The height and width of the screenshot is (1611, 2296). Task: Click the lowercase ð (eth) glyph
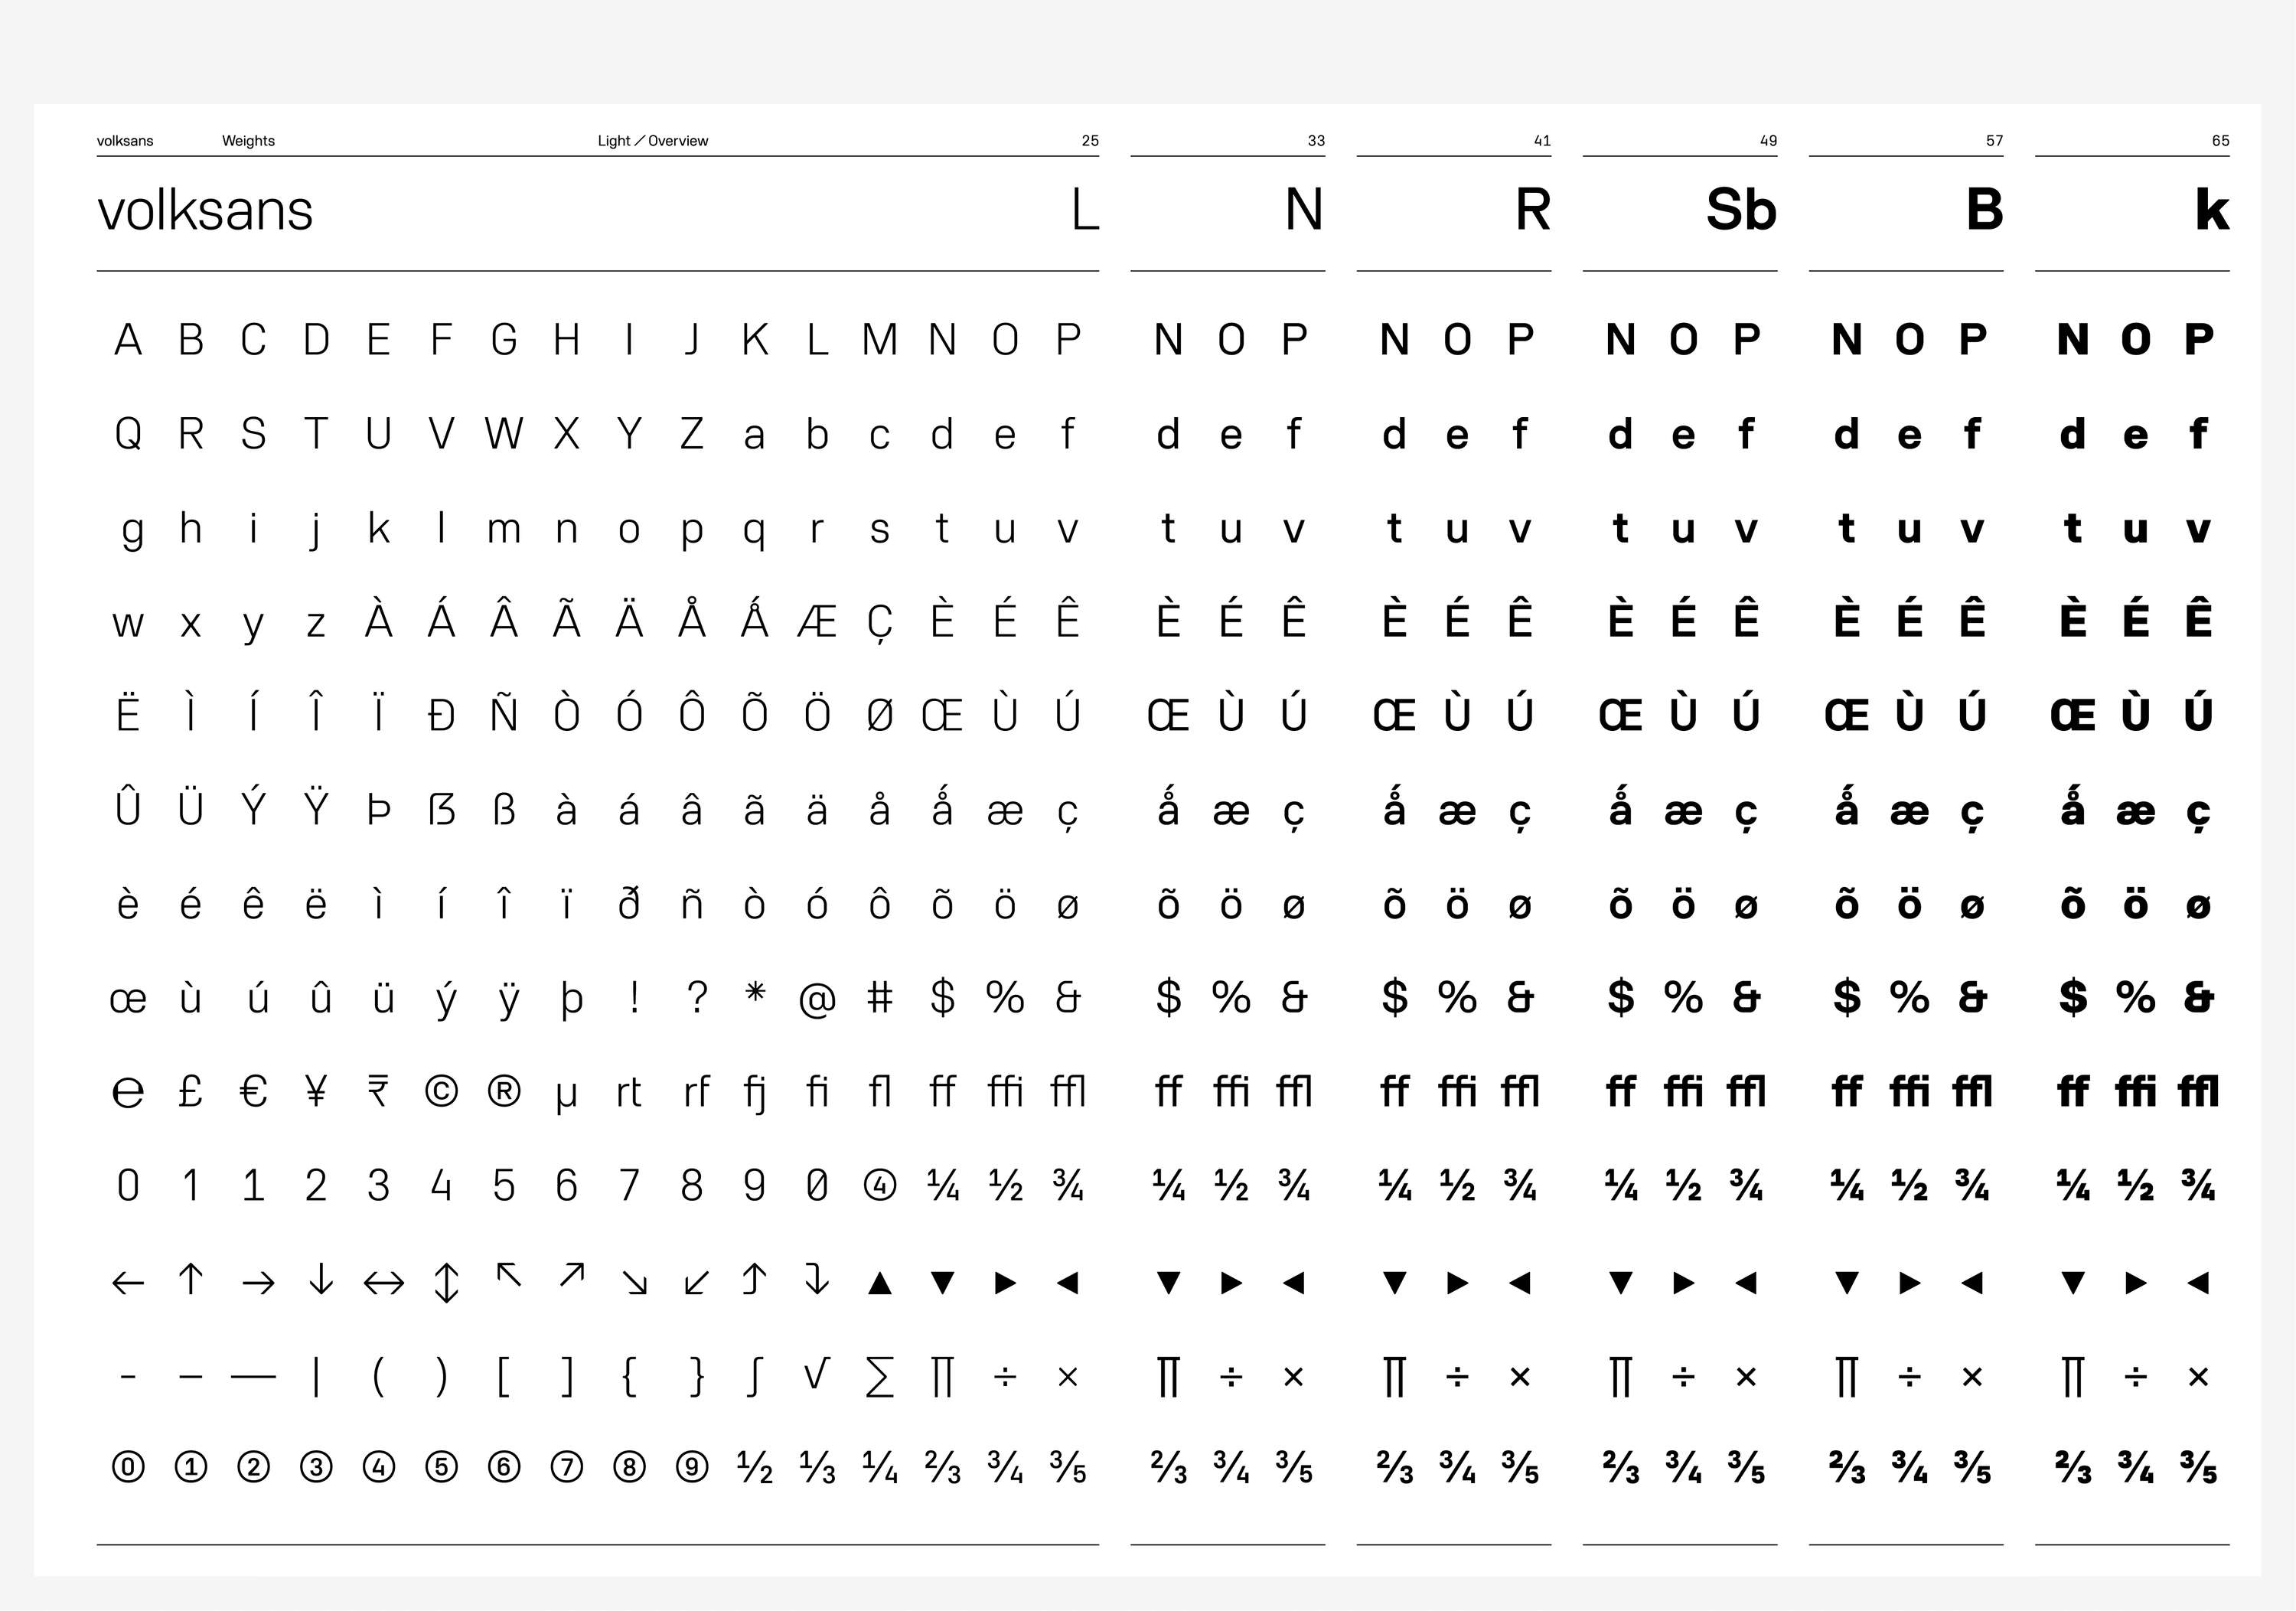(629, 903)
